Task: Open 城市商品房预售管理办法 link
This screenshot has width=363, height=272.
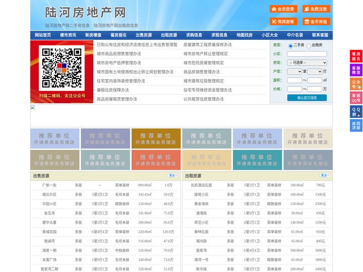Action: pyautogui.click(x=119, y=54)
